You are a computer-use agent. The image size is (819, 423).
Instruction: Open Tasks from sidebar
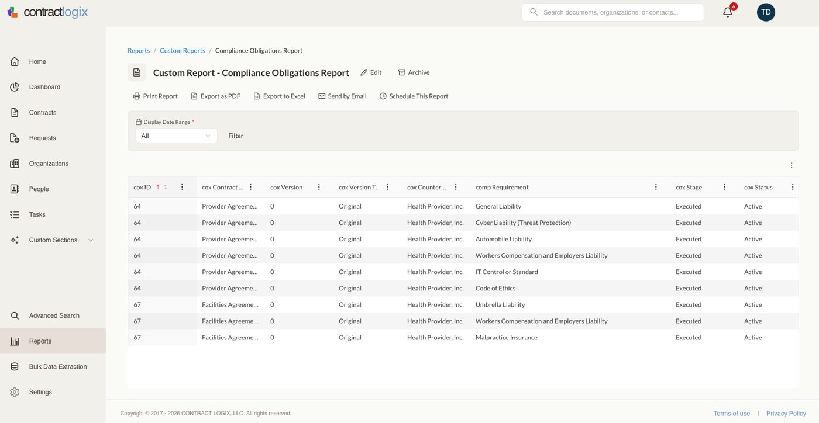coord(37,214)
